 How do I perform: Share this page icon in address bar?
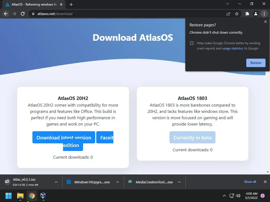click(228, 14)
